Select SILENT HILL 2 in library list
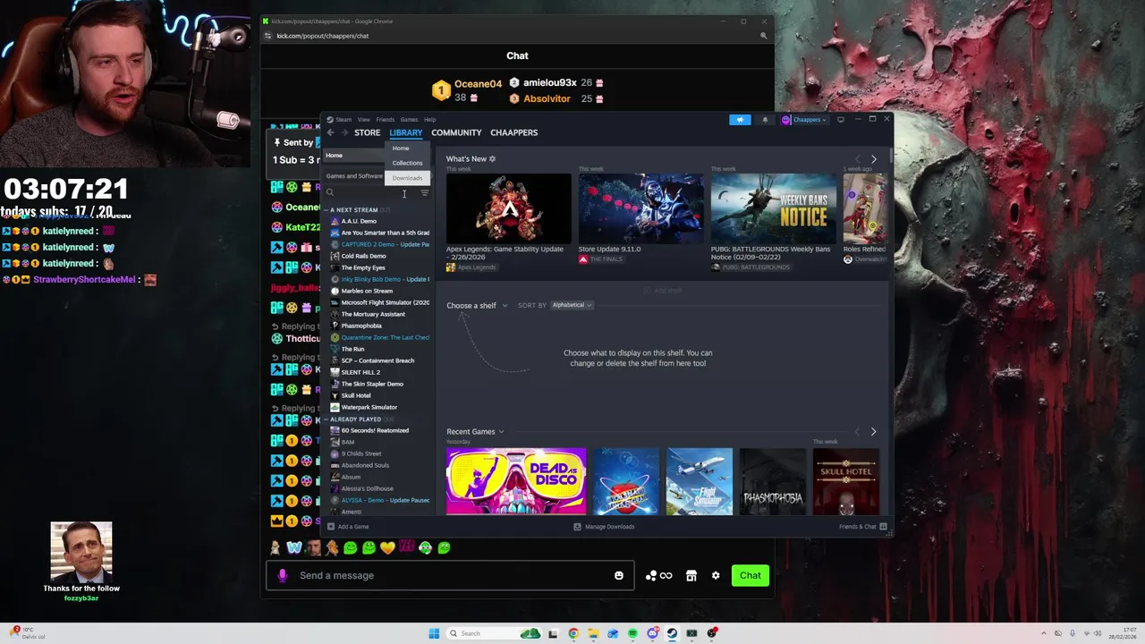 click(x=360, y=372)
